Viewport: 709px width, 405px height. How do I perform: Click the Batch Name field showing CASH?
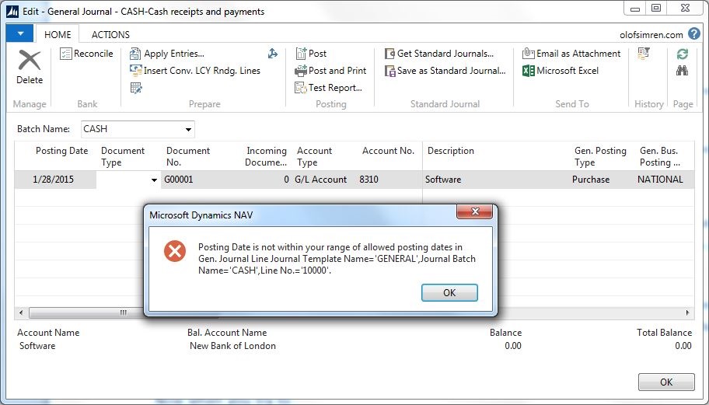click(138, 129)
